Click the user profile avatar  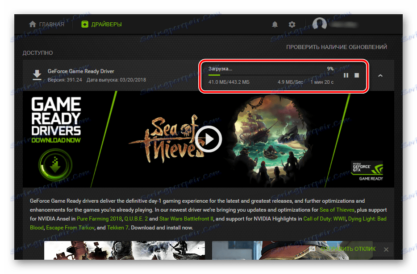point(319,24)
